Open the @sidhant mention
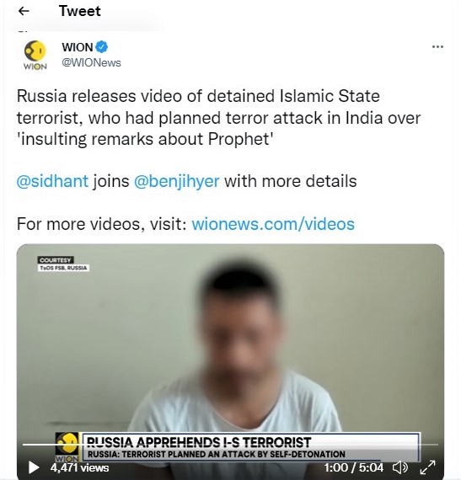The width and height of the screenshot is (461, 480). (52, 181)
